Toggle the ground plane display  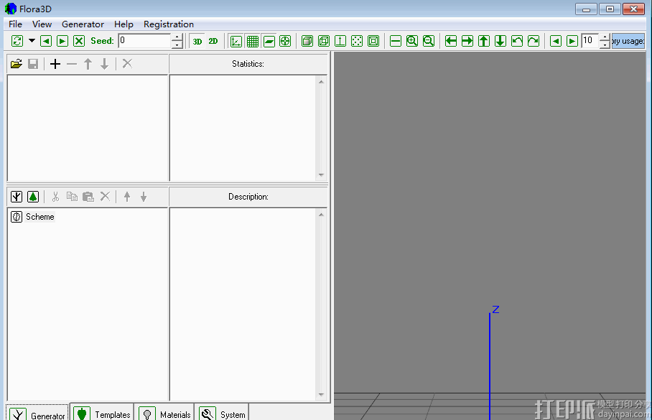269,41
